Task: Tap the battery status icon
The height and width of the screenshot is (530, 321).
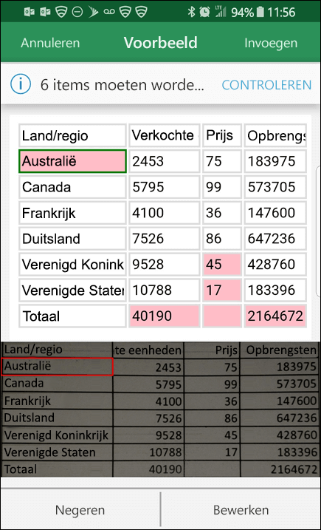Action: coord(260,13)
